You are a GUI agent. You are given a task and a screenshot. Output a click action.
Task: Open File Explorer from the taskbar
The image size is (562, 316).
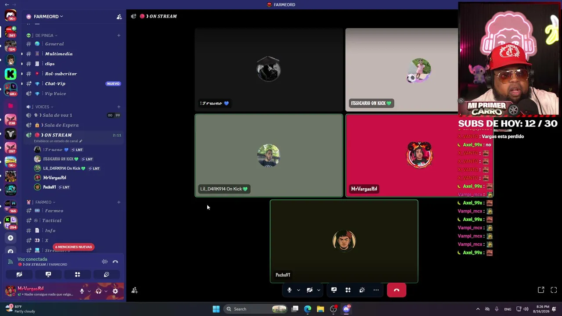pos(321,309)
